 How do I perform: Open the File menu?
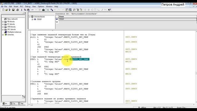pyautogui.click(x=6, y=6)
